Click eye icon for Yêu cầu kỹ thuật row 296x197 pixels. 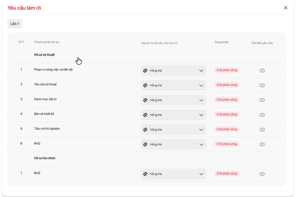(262, 85)
